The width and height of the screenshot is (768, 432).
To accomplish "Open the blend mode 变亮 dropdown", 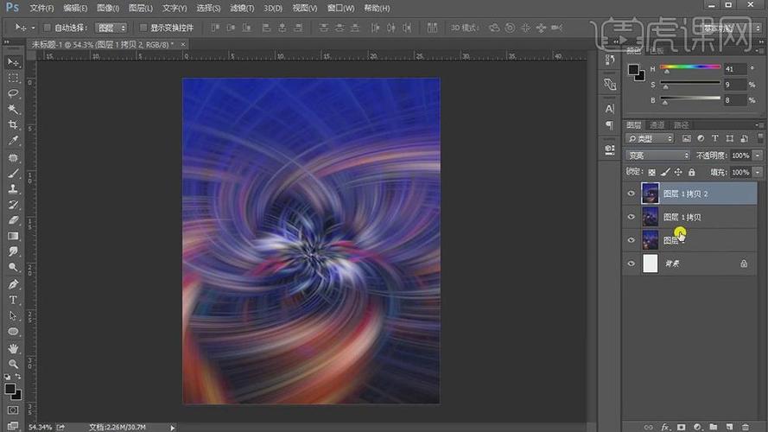I will point(657,156).
